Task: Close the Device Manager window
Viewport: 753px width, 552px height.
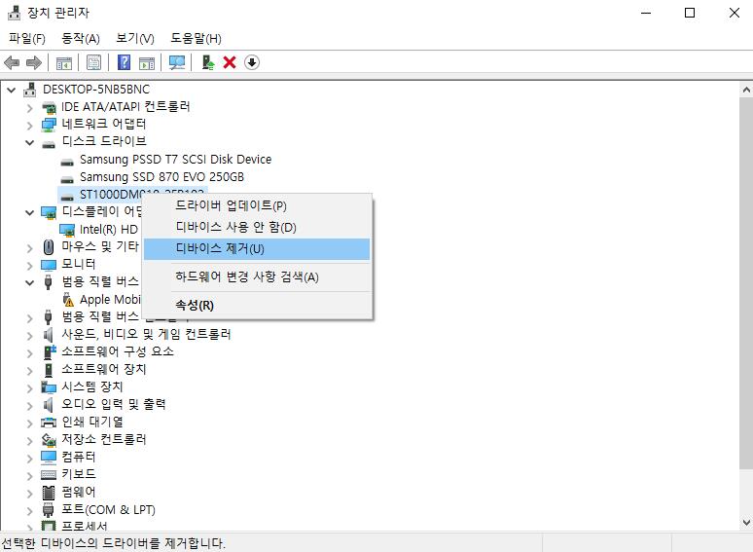Action: pos(734,13)
